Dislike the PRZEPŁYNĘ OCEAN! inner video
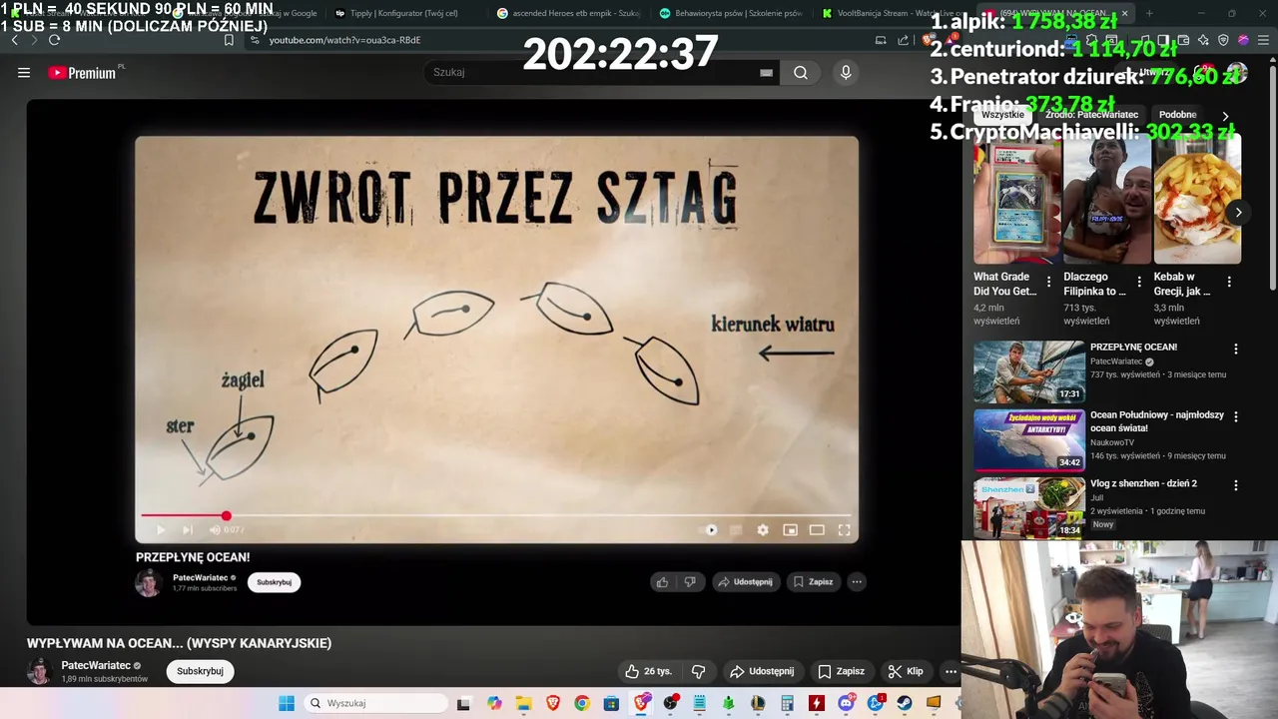Image resolution: width=1278 pixels, height=719 pixels. pyautogui.click(x=690, y=582)
